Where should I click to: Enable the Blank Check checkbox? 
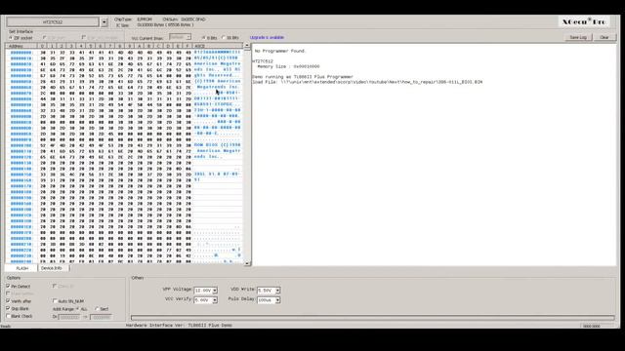coord(8,316)
